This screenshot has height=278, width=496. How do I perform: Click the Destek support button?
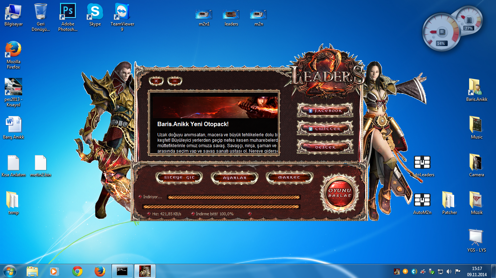pyautogui.click(x=325, y=147)
